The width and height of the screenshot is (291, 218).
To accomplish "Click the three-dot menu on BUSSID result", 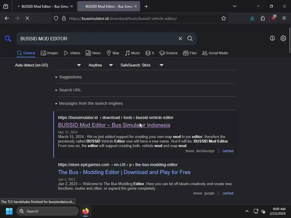I will coord(218,151).
